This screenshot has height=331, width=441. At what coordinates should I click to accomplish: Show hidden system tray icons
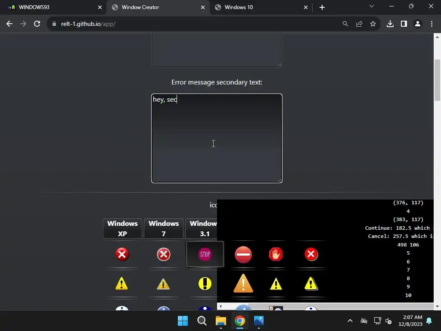pyautogui.click(x=350, y=321)
